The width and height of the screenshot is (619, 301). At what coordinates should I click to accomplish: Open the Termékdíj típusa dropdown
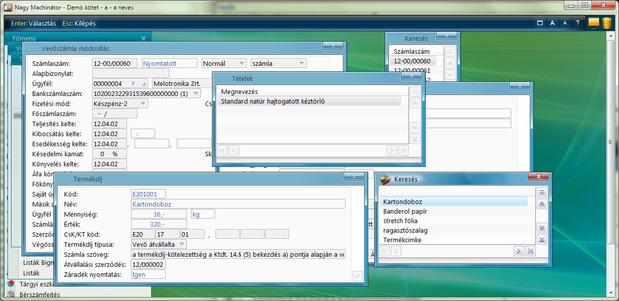[182, 244]
